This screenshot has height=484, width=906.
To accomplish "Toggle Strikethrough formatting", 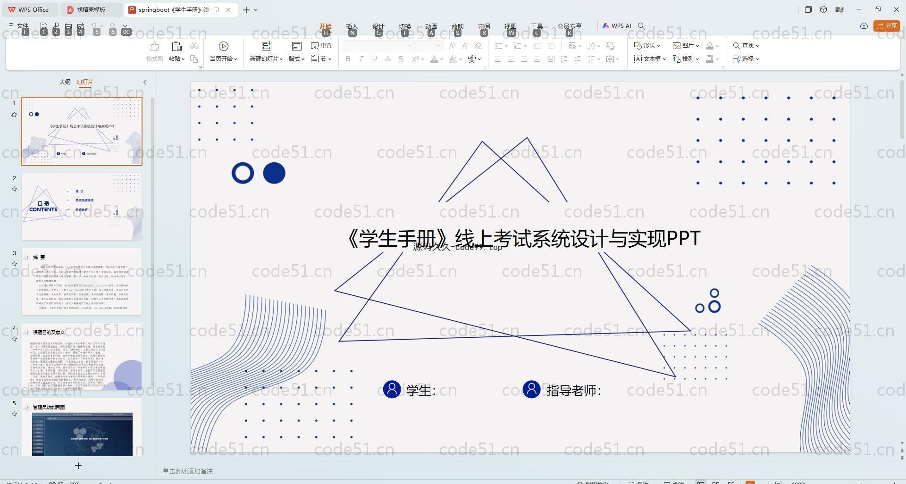I will pos(387,59).
